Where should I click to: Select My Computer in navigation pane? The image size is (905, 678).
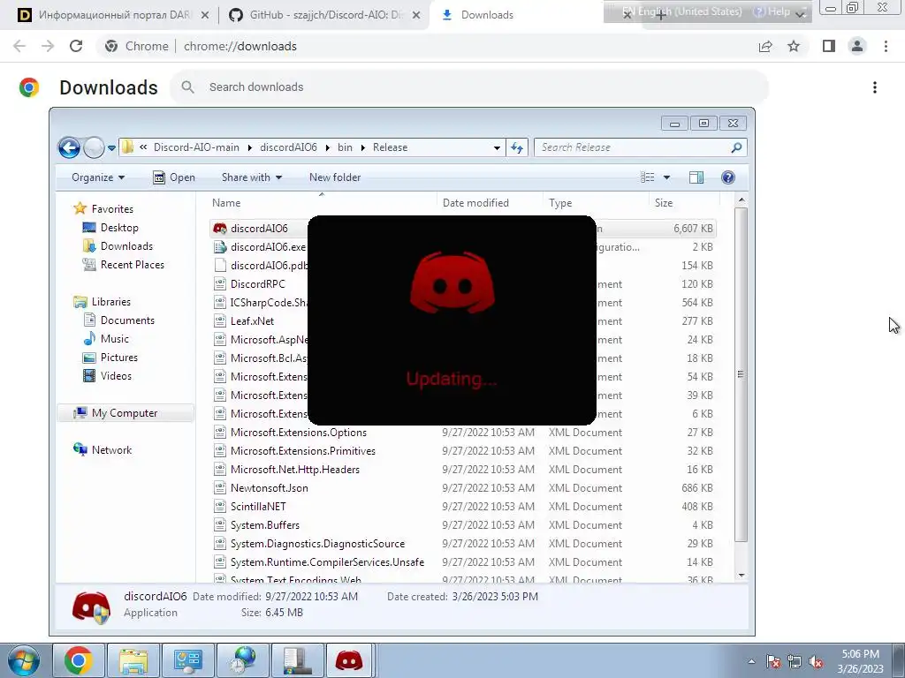pyautogui.click(x=124, y=413)
